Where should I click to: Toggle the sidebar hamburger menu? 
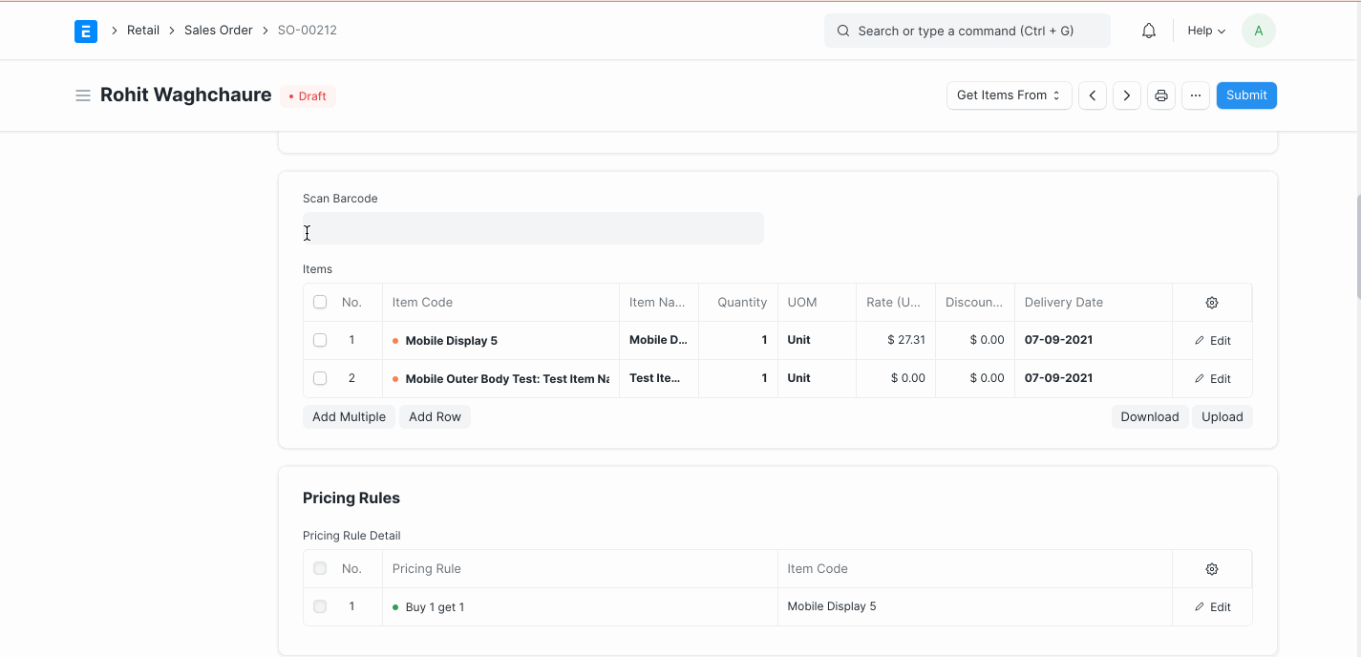[83, 95]
